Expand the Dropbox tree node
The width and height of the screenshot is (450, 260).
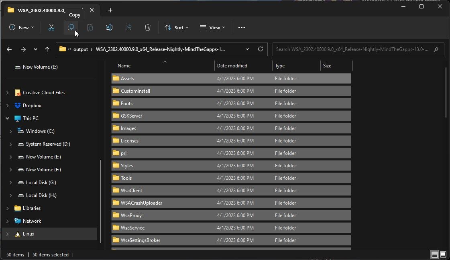(x=8, y=105)
